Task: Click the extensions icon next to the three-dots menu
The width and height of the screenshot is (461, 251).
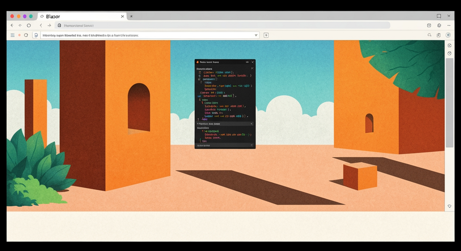Action: point(439,26)
